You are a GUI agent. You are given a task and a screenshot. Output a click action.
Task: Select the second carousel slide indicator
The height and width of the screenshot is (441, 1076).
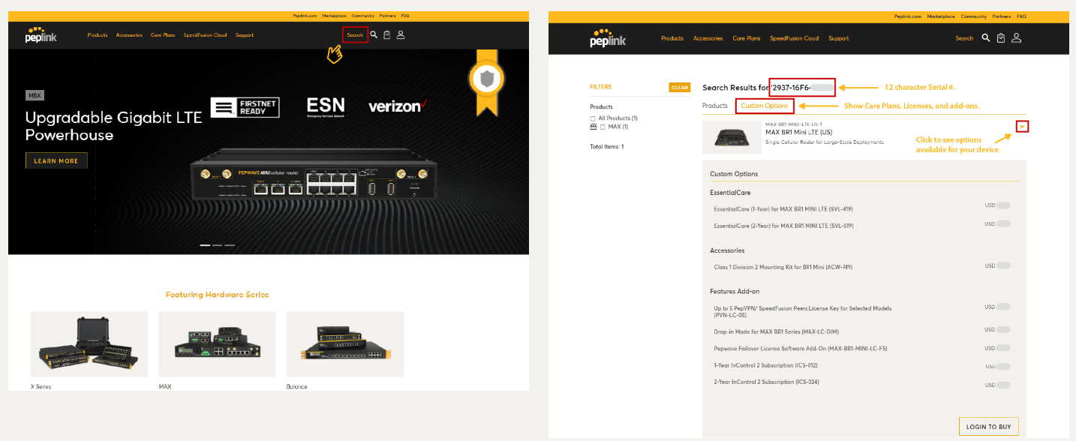(217, 245)
